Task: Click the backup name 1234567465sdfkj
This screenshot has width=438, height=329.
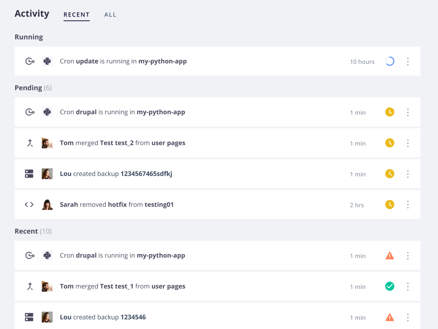Action: pyautogui.click(x=146, y=174)
